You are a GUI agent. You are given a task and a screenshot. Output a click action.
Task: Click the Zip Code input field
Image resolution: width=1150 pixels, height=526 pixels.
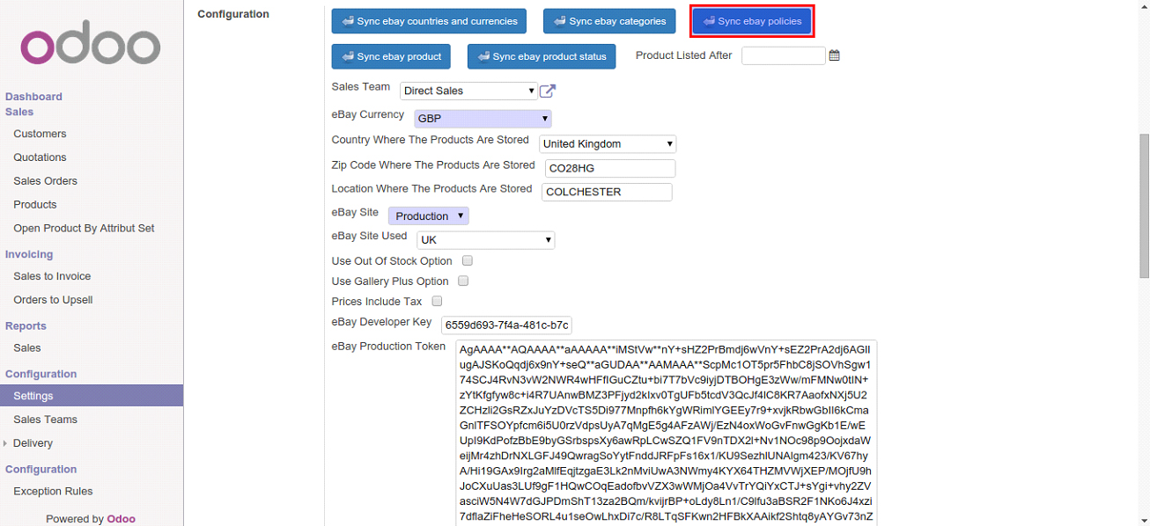[609, 168]
